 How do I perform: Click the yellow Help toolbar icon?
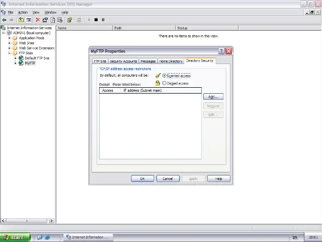click(x=69, y=20)
